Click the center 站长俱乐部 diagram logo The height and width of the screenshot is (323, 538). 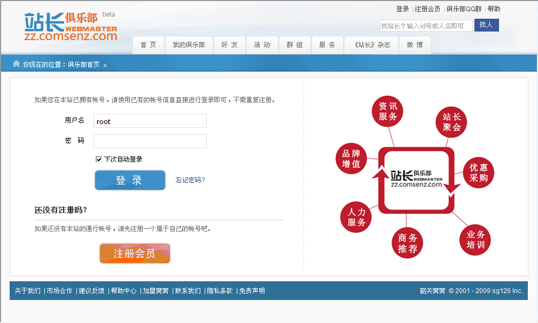click(417, 179)
